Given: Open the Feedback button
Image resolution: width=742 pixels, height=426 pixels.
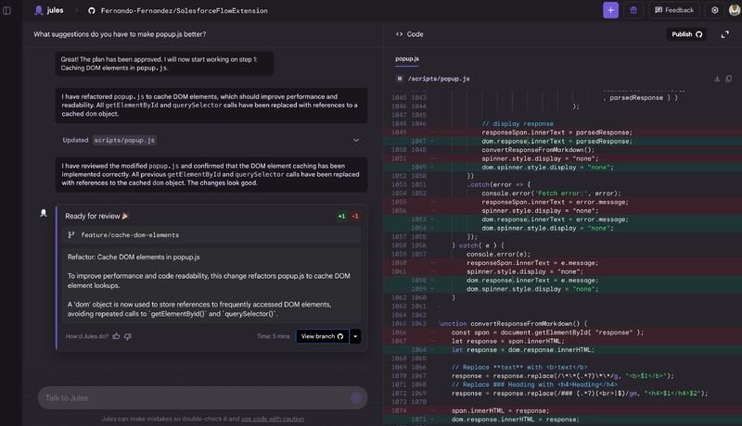Looking at the screenshot, I should coord(674,10).
